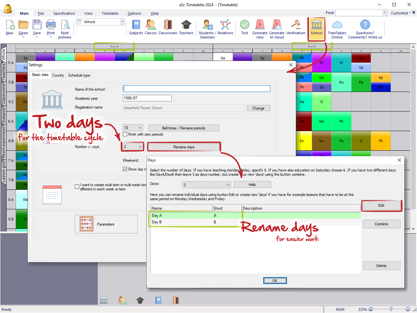Select the Basic data tab
The width and height of the screenshot is (417, 313).
click(40, 75)
